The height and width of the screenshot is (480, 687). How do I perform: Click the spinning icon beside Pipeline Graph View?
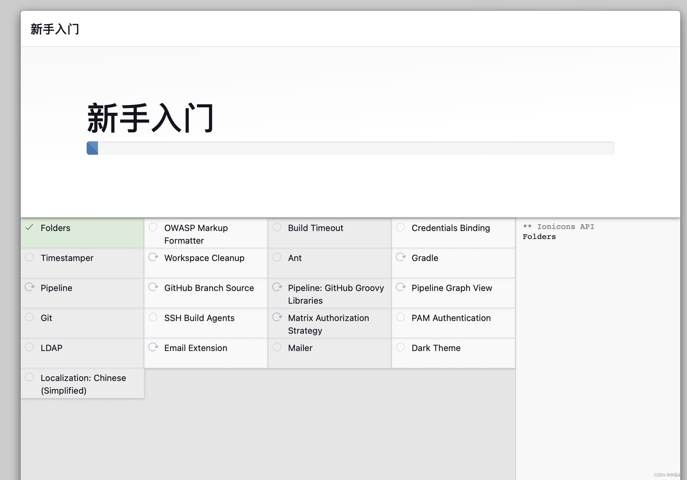(x=401, y=287)
